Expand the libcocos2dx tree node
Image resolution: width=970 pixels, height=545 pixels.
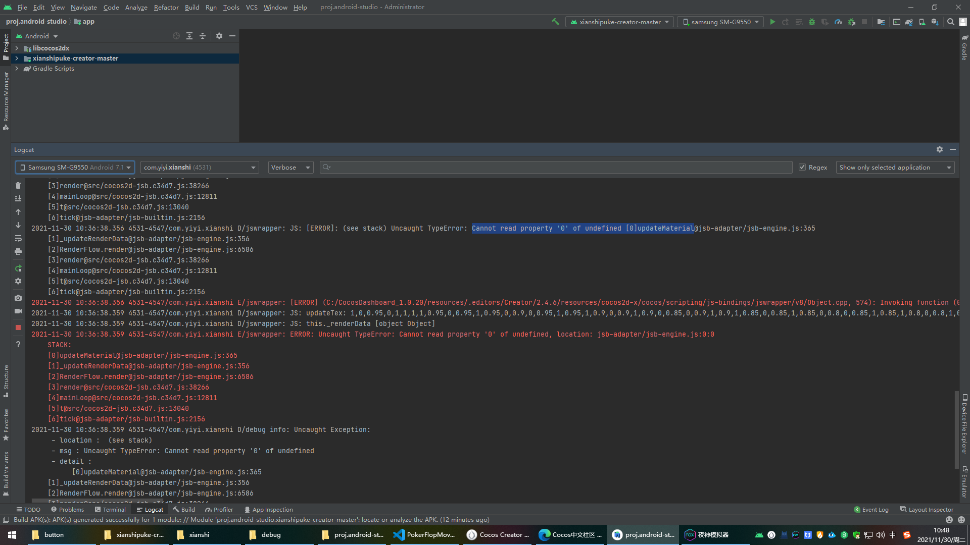[17, 48]
